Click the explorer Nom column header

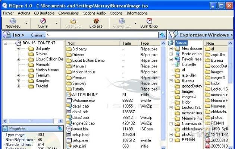tap(216, 43)
